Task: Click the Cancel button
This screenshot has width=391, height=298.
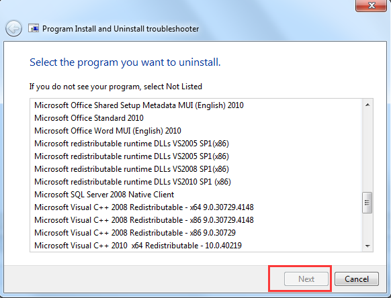Action: coord(357,279)
